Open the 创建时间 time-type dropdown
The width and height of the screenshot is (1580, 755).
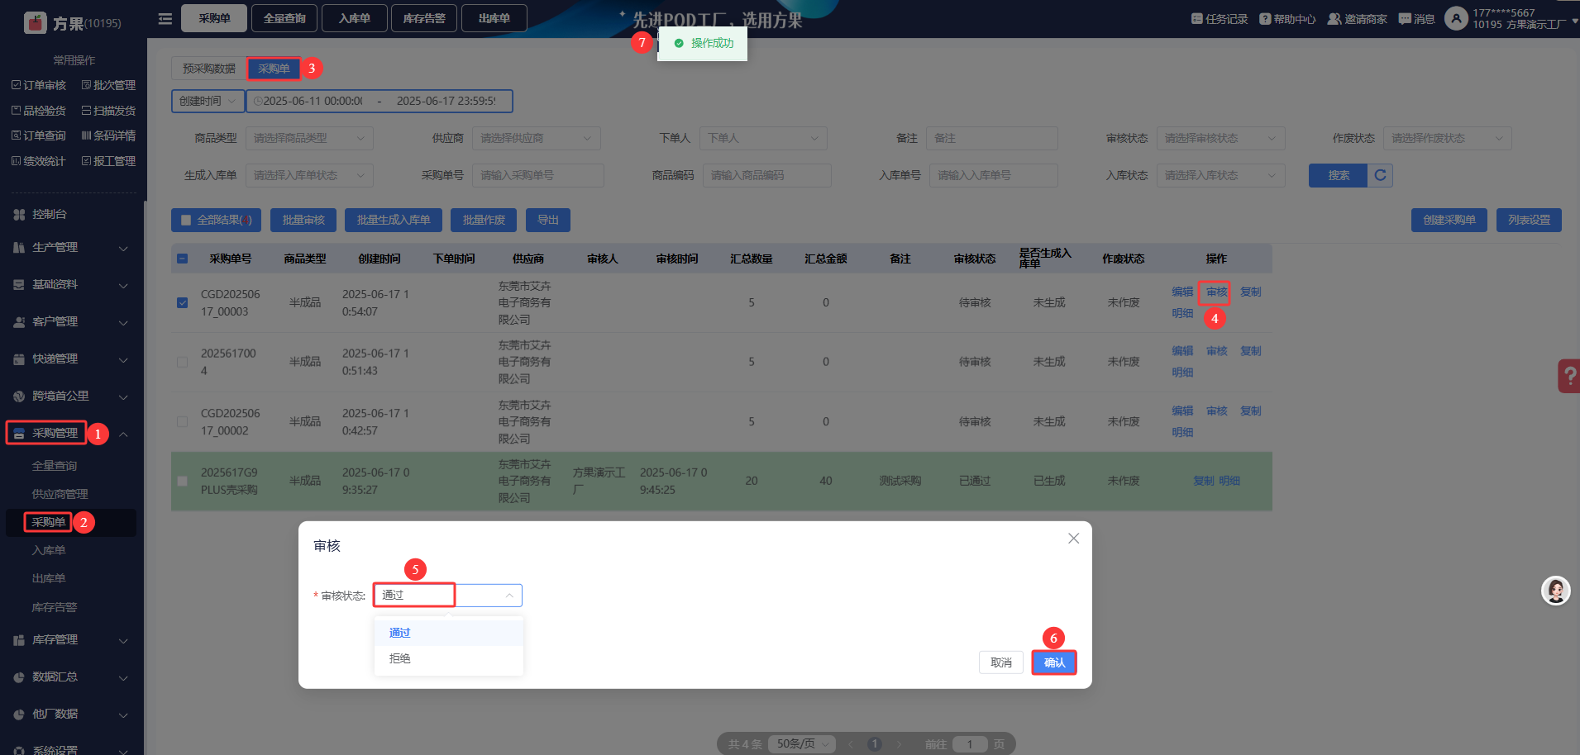(x=208, y=101)
